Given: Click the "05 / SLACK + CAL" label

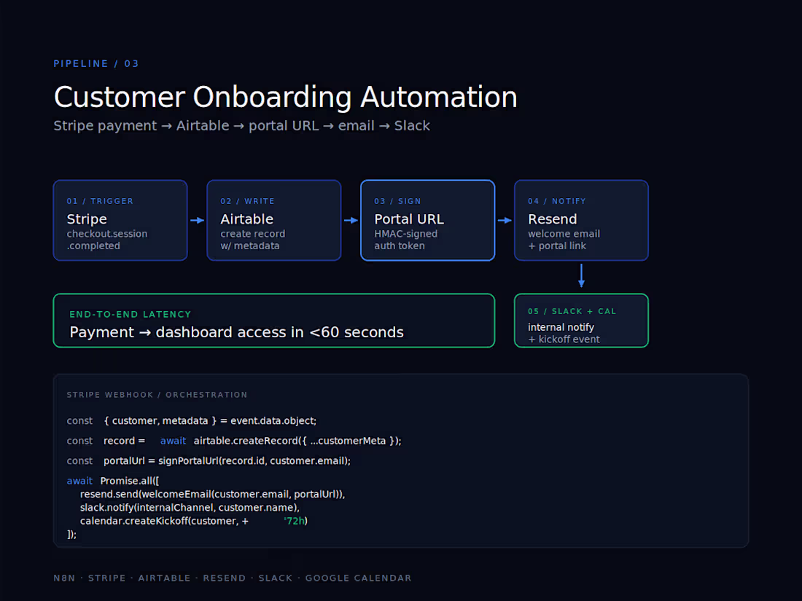Looking at the screenshot, I should 572,311.
